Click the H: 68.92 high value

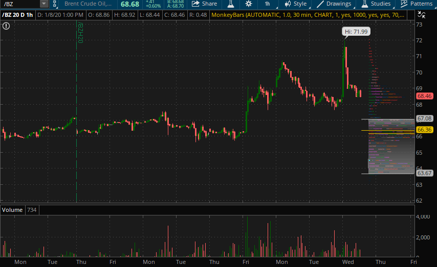(124, 15)
